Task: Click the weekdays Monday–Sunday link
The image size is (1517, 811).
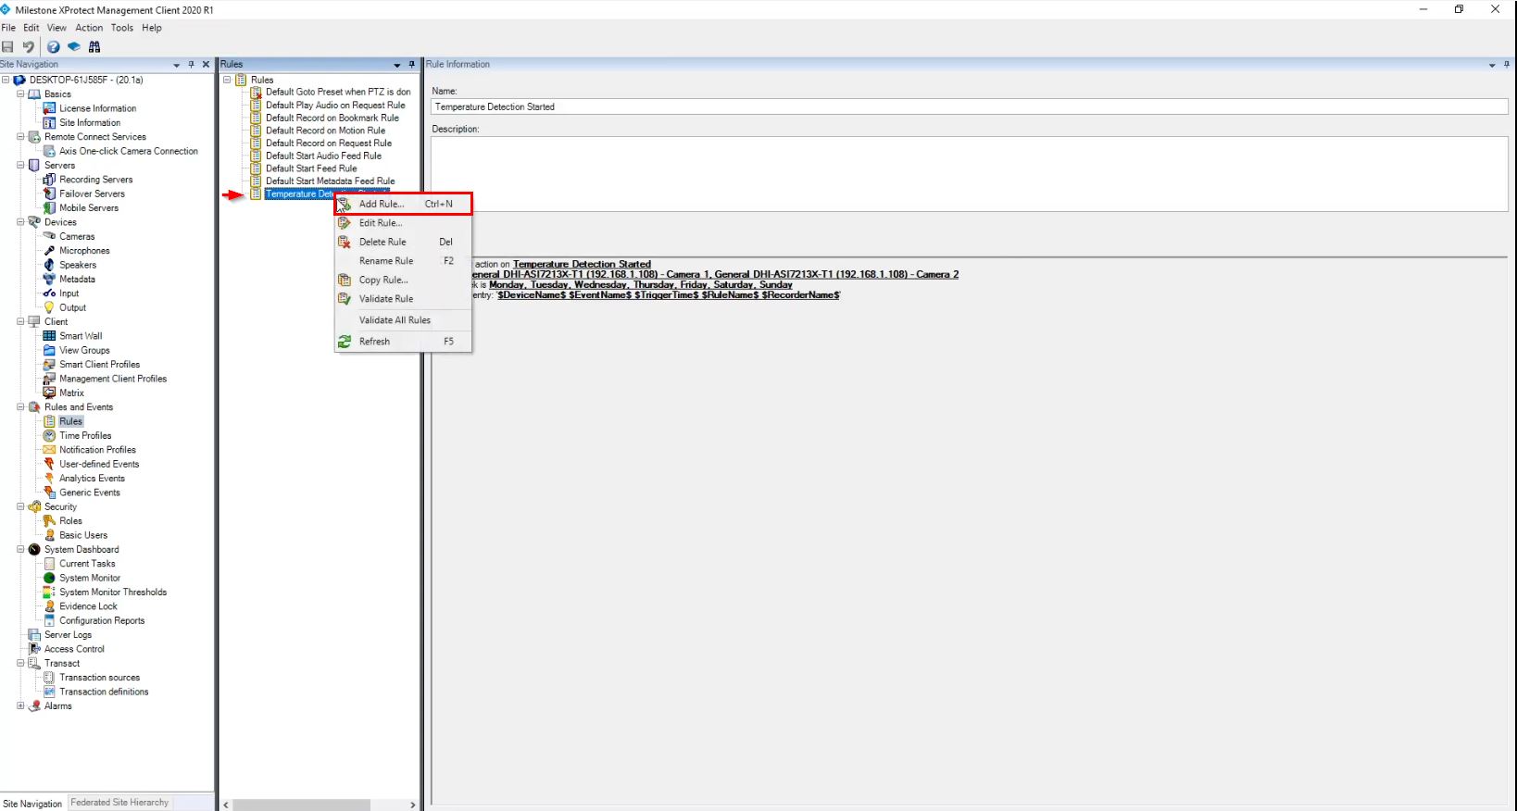Action: 641,284
